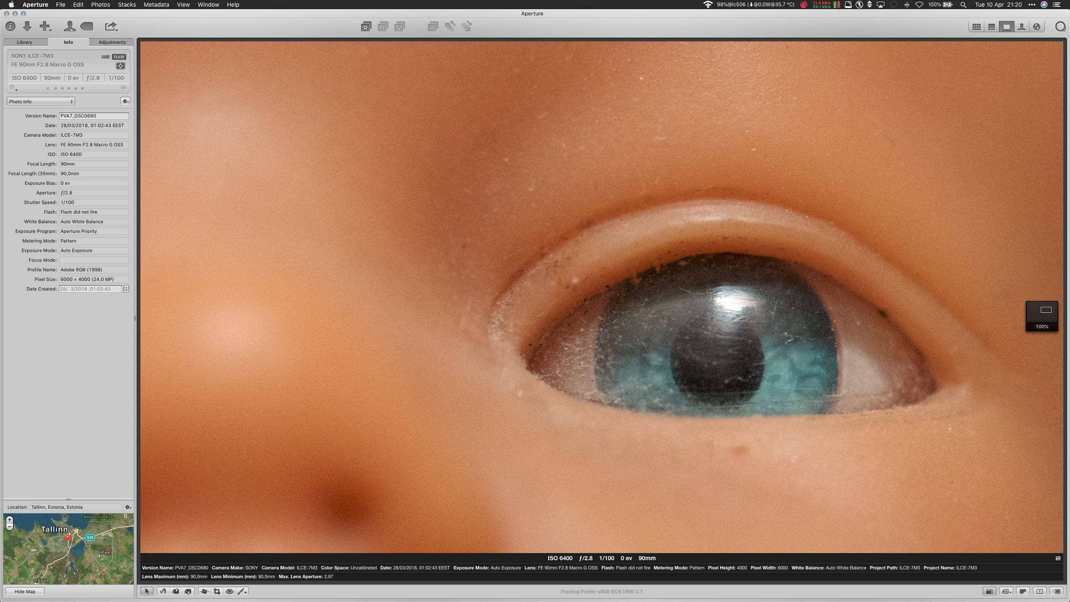This screenshot has width=1070, height=602.
Task: Open the Loupe tool
Action: pyautogui.click(x=1060, y=27)
